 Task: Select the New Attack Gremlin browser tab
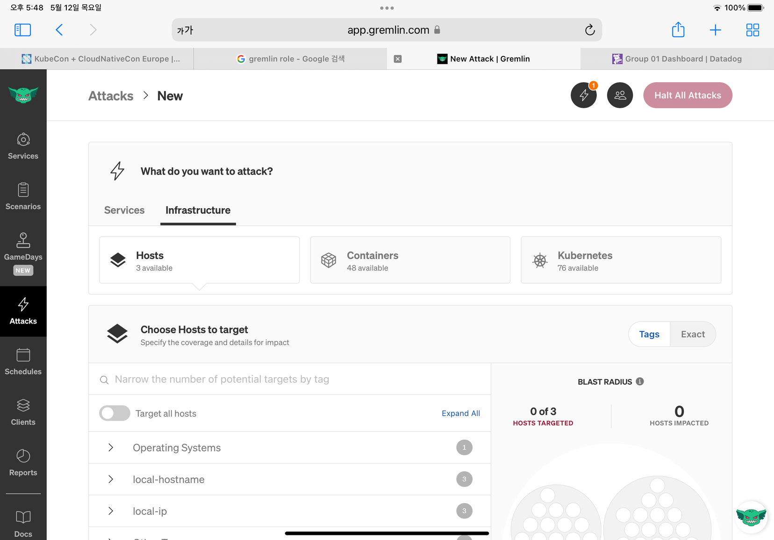[484, 59]
